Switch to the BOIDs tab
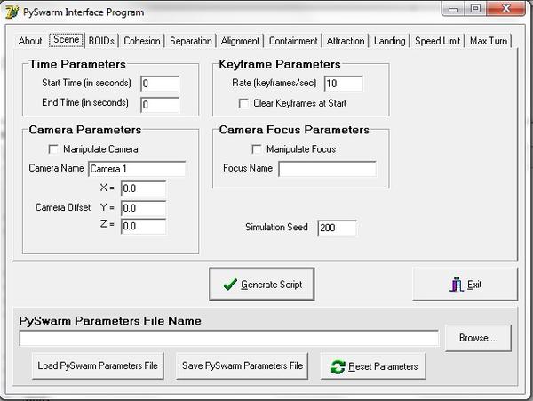This screenshot has width=533, height=401. point(102,41)
